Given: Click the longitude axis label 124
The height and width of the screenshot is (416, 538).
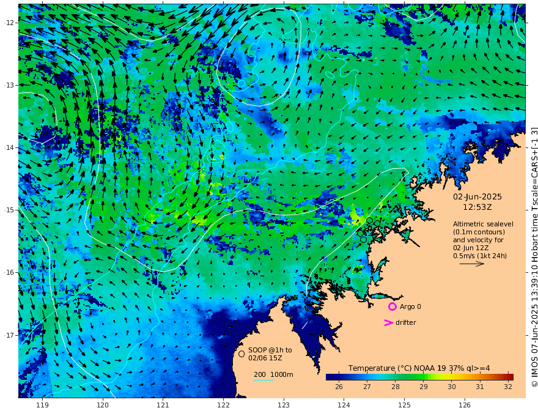Looking at the screenshot, I should click(344, 406).
